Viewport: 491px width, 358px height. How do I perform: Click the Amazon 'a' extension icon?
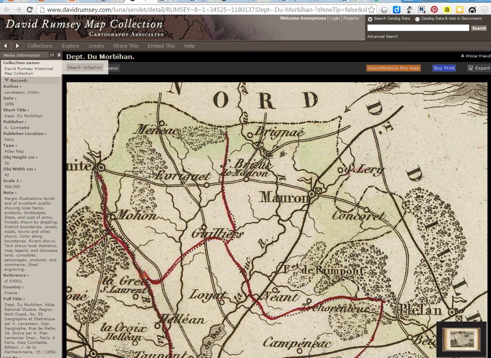click(x=447, y=9)
